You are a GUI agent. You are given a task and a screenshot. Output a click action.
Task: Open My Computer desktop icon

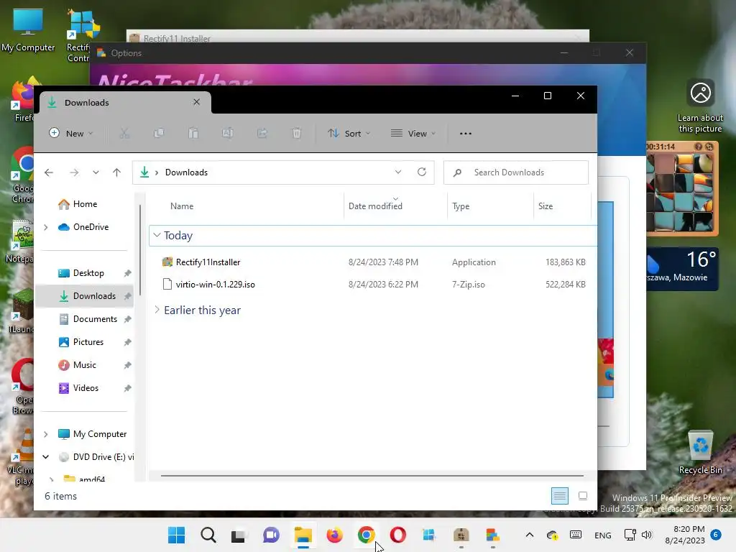[28, 29]
